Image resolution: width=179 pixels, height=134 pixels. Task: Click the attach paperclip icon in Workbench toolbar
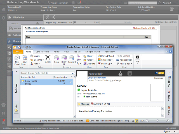(47, 17)
